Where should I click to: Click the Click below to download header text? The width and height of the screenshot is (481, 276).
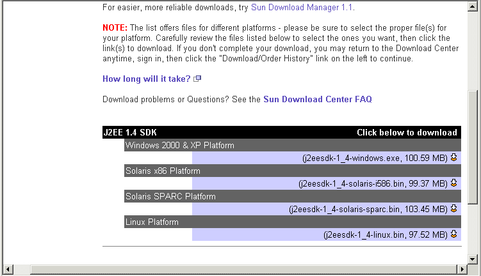[407, 132]
